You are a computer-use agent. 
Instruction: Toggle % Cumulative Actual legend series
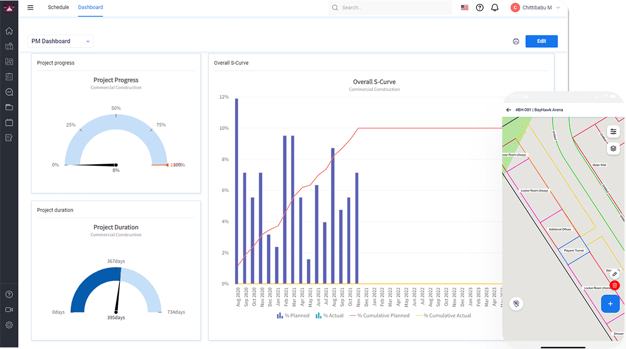click(x=443, y=316)
